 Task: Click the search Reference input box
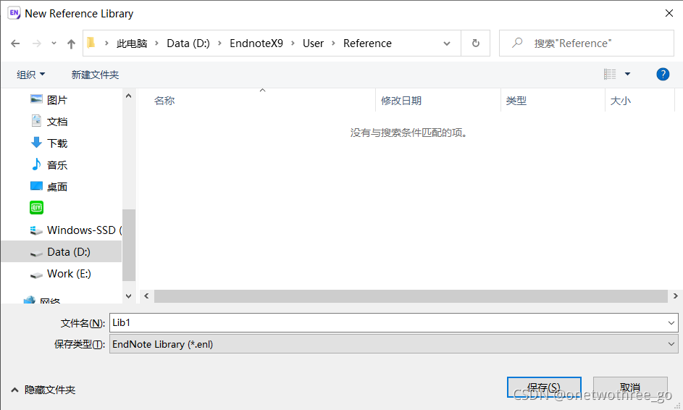pyautogui.click(x=587, y=43)
